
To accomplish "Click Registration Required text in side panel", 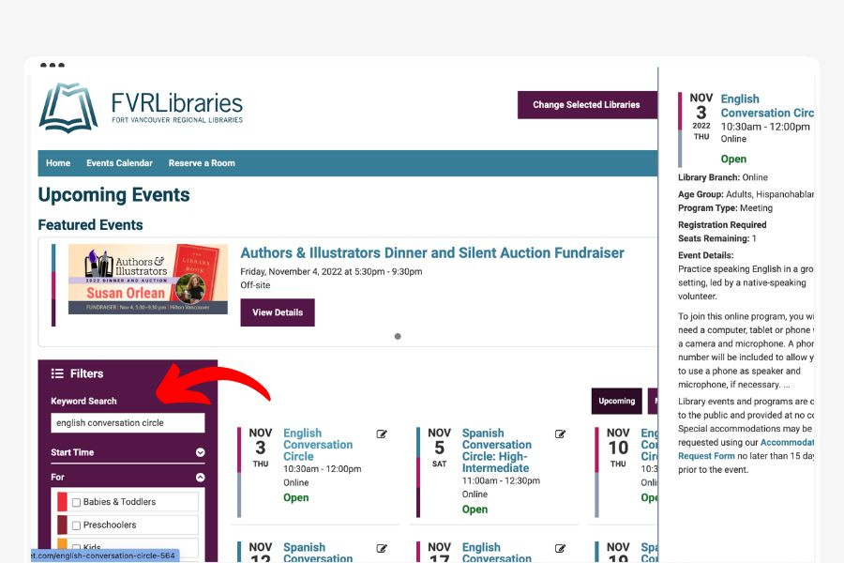I will click(722, 224).
